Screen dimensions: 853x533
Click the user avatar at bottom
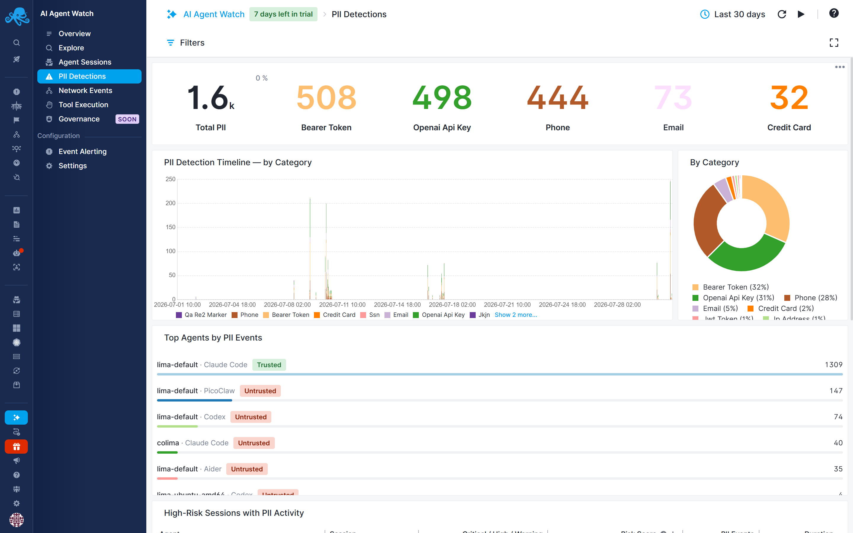click(17, 520)
